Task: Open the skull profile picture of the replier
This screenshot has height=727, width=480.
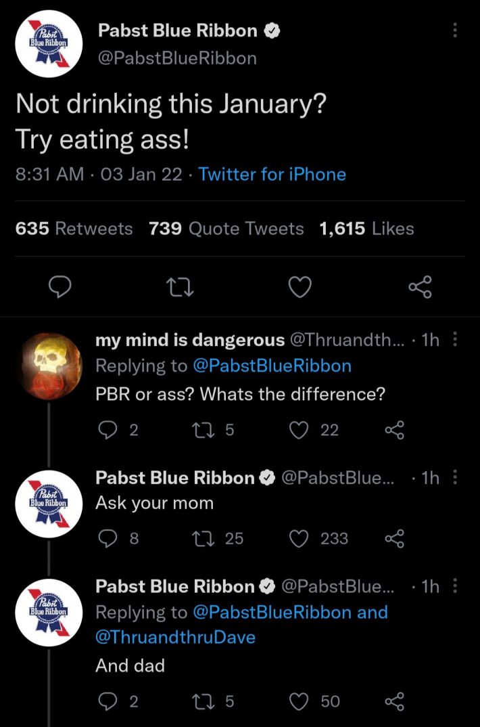Action: (x=49, y=366)
